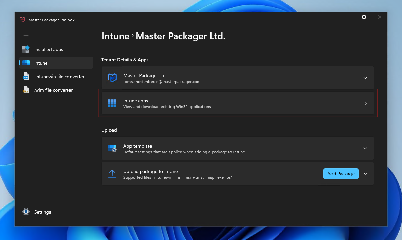The image size is (402, 240).
Task: Click the 'Upload package to Intune' title
Action: (x=150, y=171)
